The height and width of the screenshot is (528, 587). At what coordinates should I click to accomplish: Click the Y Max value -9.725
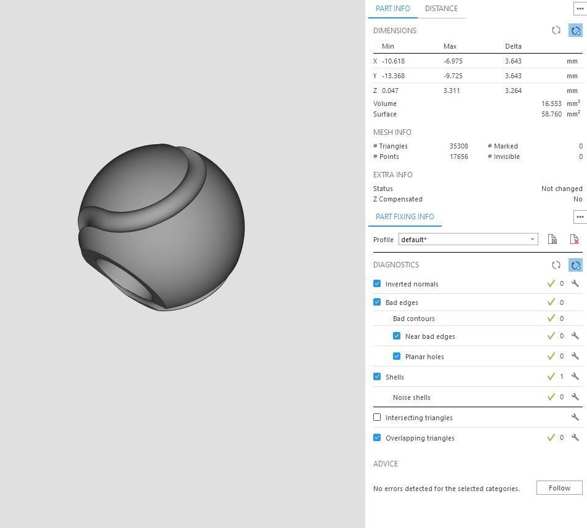pos(453,76)
